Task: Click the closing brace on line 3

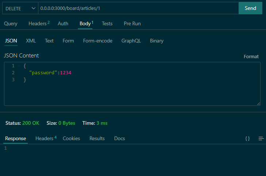Action: click(x=25, y=80)
